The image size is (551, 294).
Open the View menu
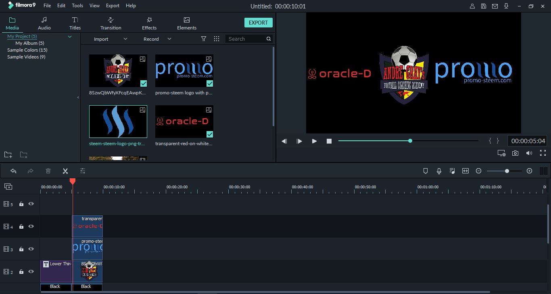click(x=95, y=6)
